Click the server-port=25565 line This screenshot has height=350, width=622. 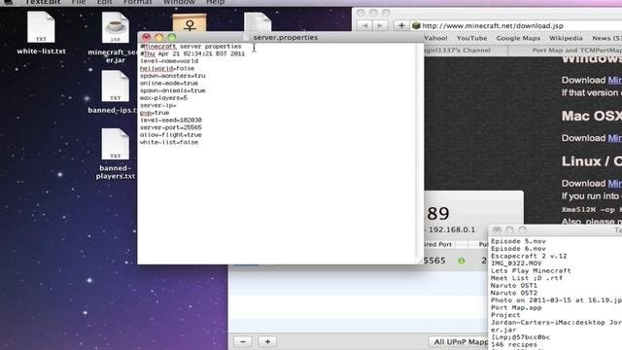(171, 127)
